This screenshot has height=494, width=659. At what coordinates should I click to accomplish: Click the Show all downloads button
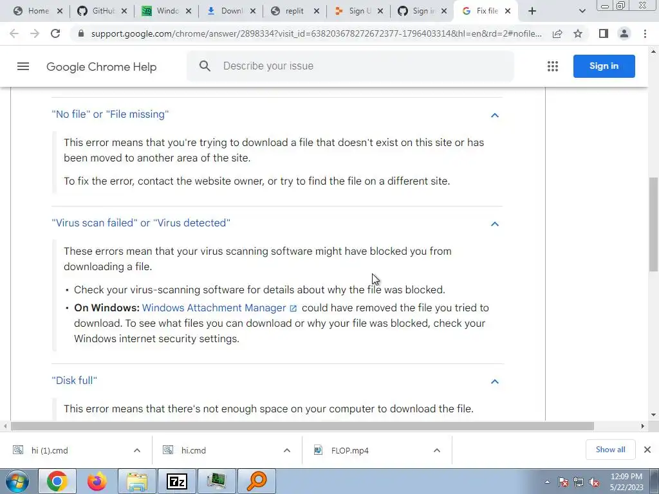point(610,450)
